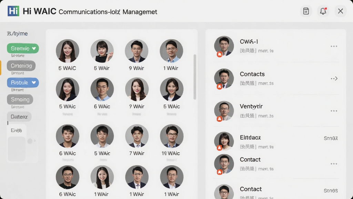Image resolution: width=353 pixels, height=199 pixels.
Task: Click the scrollbar of the avatar grid
Action: pos(195,77)
